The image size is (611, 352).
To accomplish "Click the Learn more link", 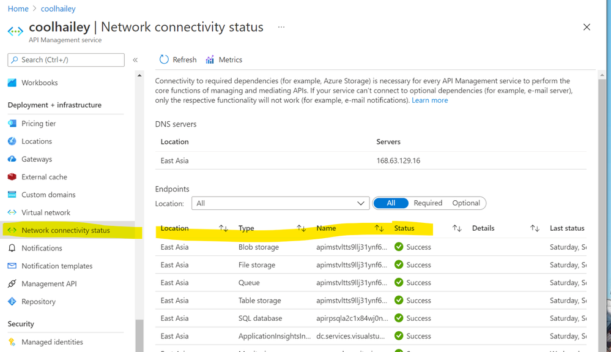I will [430, 100].
